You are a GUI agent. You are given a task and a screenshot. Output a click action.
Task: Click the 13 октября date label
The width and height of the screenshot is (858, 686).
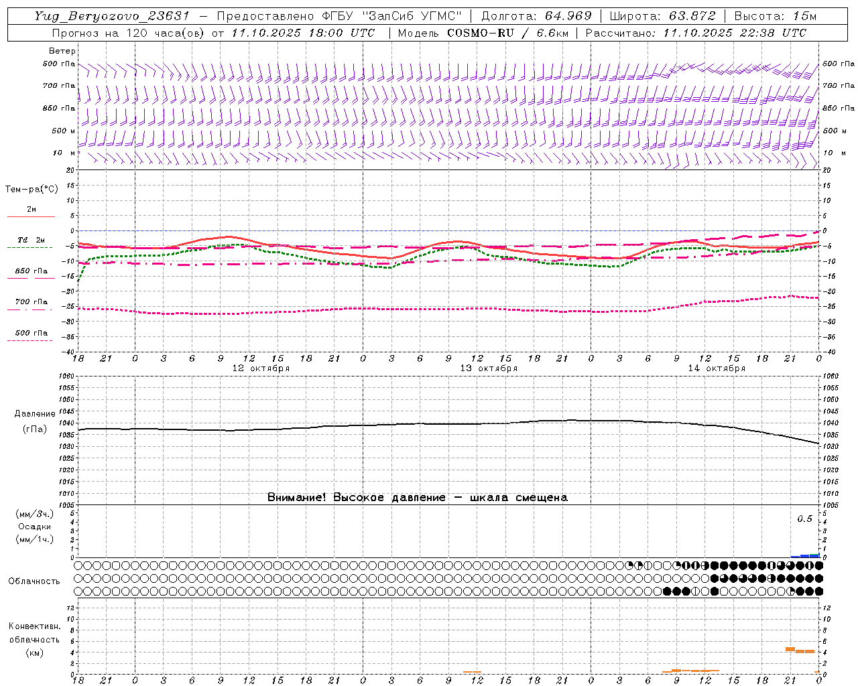(489, 368)
